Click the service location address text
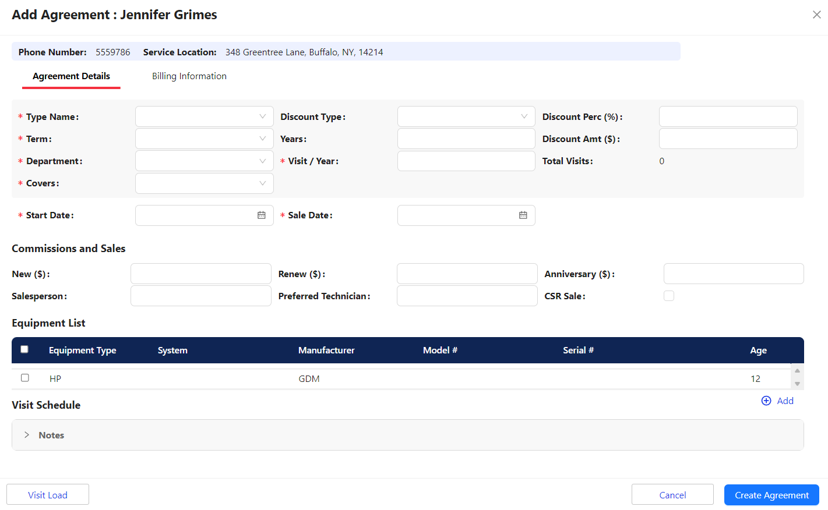This screenshot has width=828, height=510. point(304,52)
